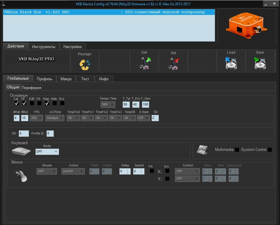This screenshot has height=225, width=280.
Task: Switch to the Инструменты tab
Action: click(44, 47)
